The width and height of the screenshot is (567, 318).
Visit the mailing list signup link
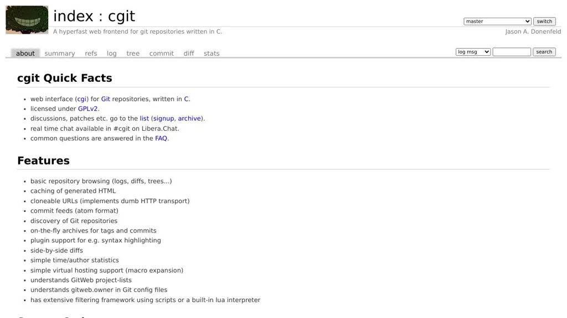(164, 119)
